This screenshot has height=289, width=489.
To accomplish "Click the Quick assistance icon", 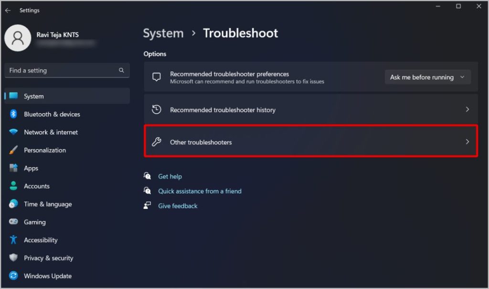I will (x=147, y=191).
